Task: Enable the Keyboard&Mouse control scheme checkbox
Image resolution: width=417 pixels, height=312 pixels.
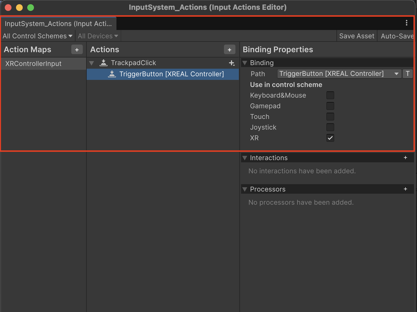Action: [x=330, y=95]
